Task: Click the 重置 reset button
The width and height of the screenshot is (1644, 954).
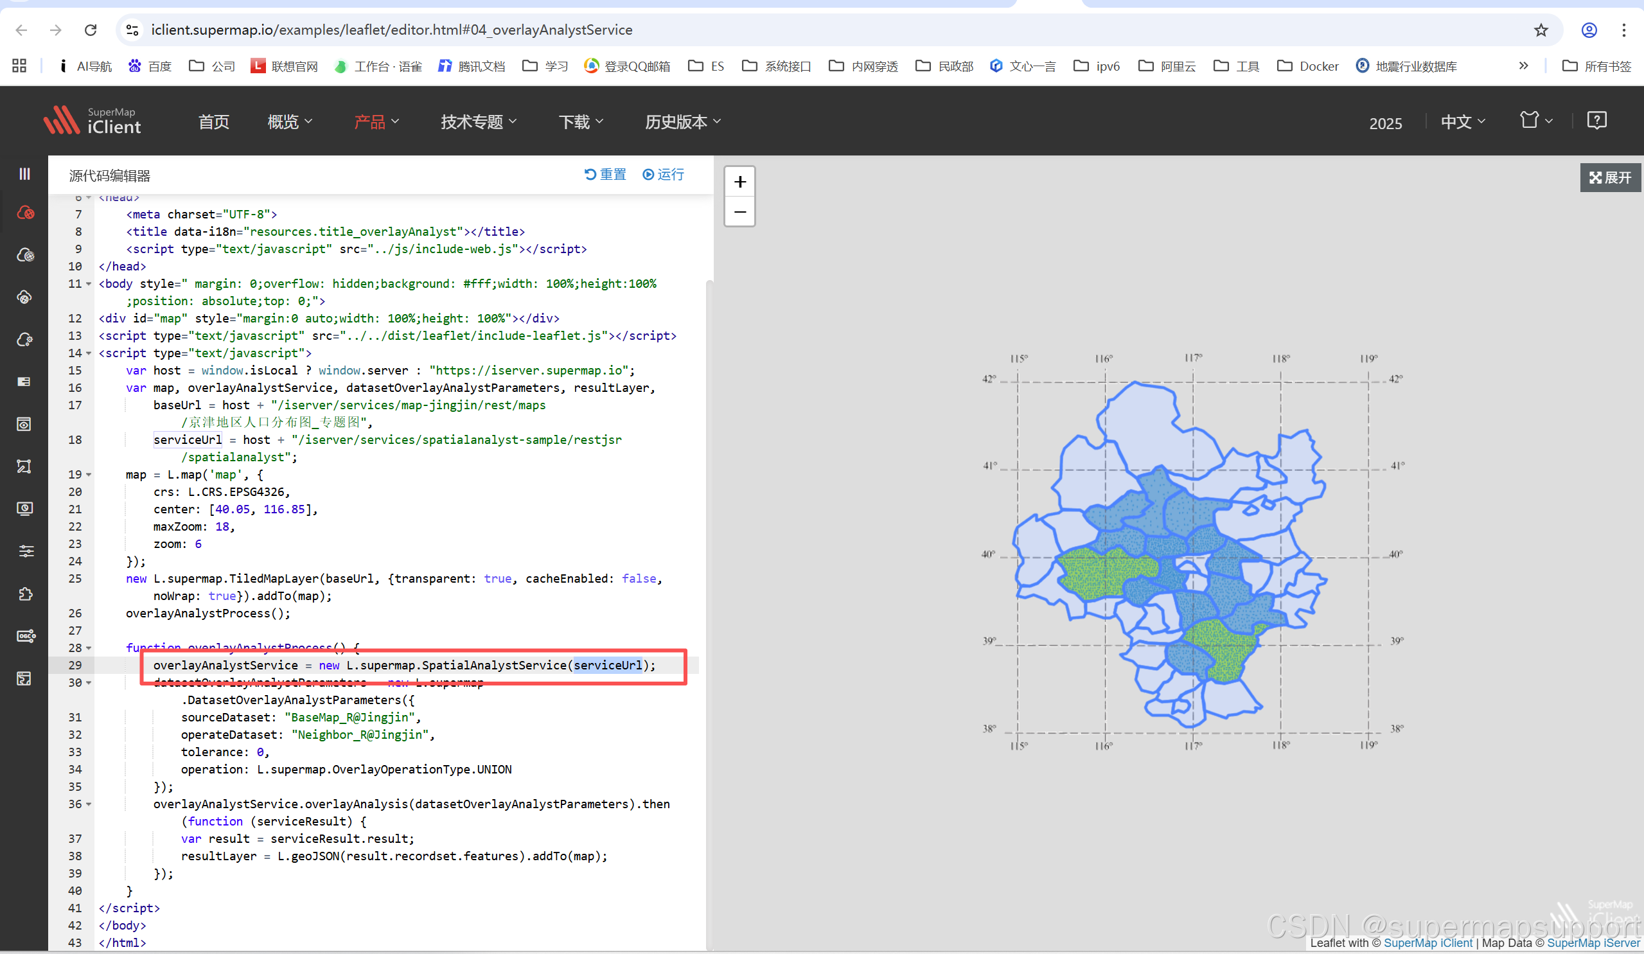Action: 605,174
